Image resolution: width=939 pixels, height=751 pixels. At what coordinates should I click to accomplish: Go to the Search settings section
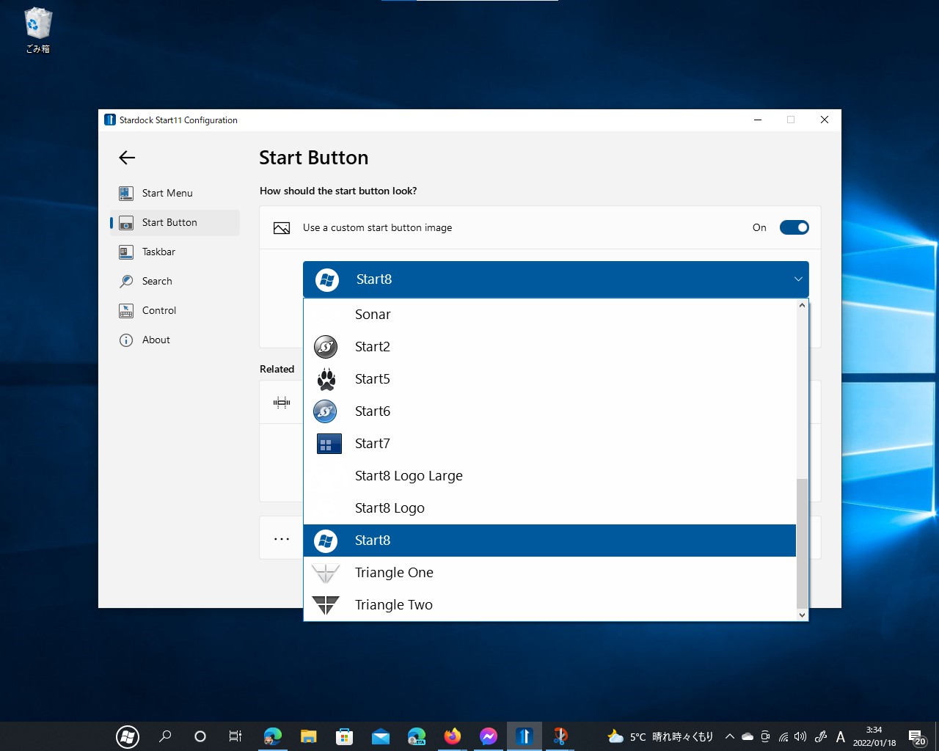[x=157, y=281]
